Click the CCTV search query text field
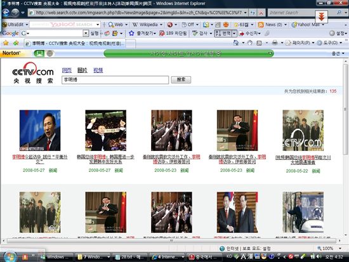349x262 pixels. [115, 80]
